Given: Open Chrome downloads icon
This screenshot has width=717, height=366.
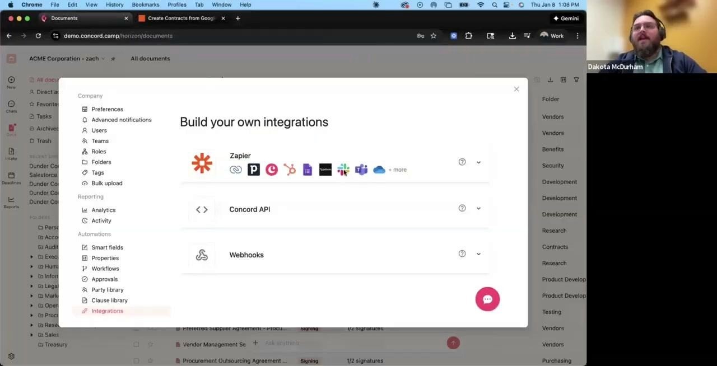Looking at the screenshot, I should (512, 36).
